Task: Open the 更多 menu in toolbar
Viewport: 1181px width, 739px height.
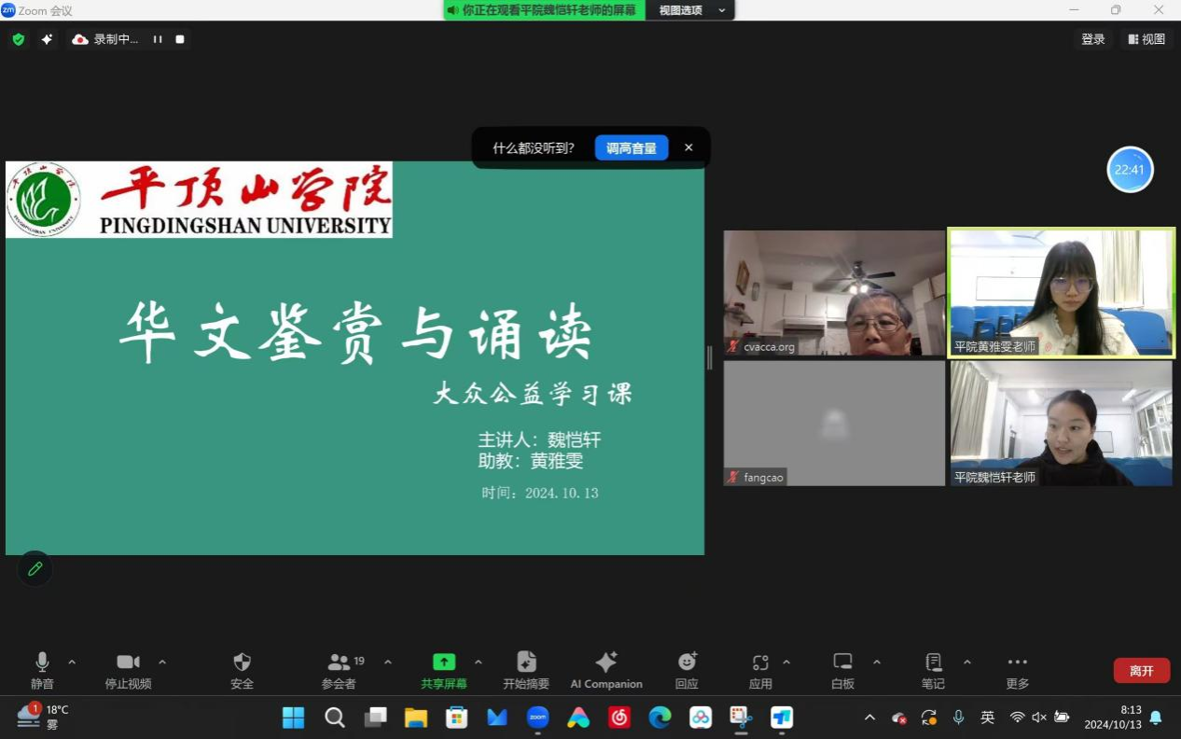Action: (x=1017, y=662)
